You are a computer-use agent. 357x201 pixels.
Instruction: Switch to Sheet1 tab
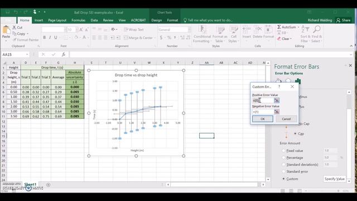(30, 184)
